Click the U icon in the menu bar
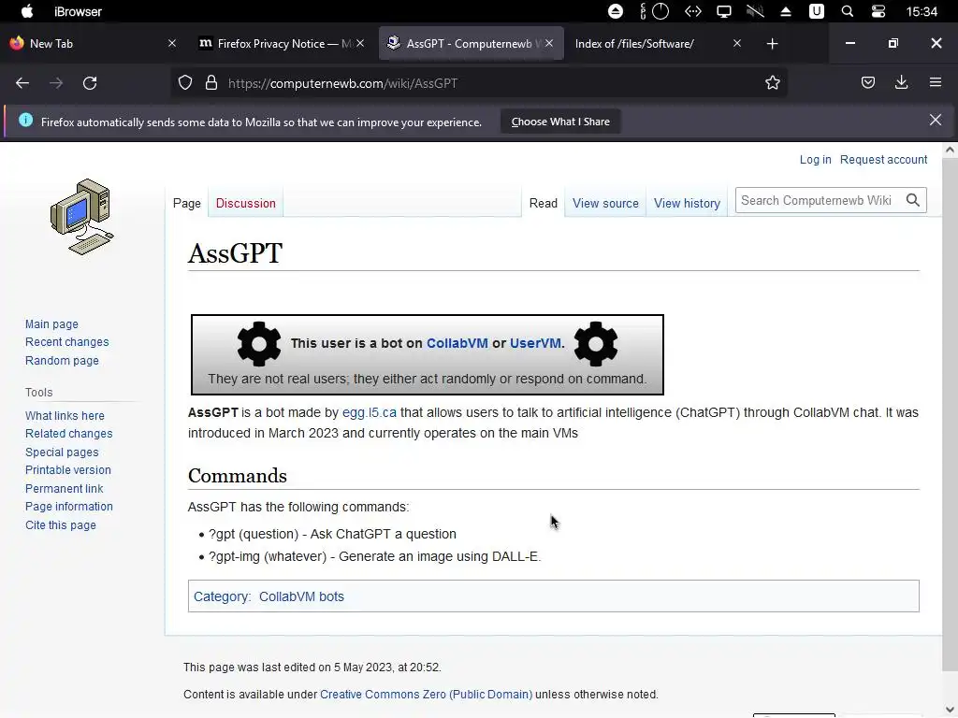The width and height of the screenshot is (958, 718). pyautogui.click(x=816, y=11)
